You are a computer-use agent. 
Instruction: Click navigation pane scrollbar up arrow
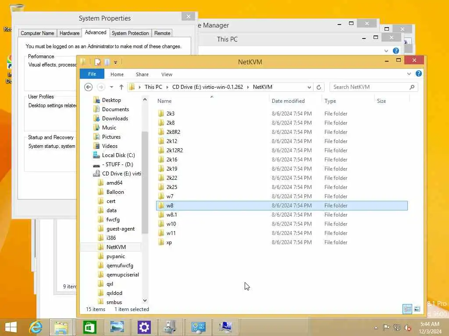(145, 100)
